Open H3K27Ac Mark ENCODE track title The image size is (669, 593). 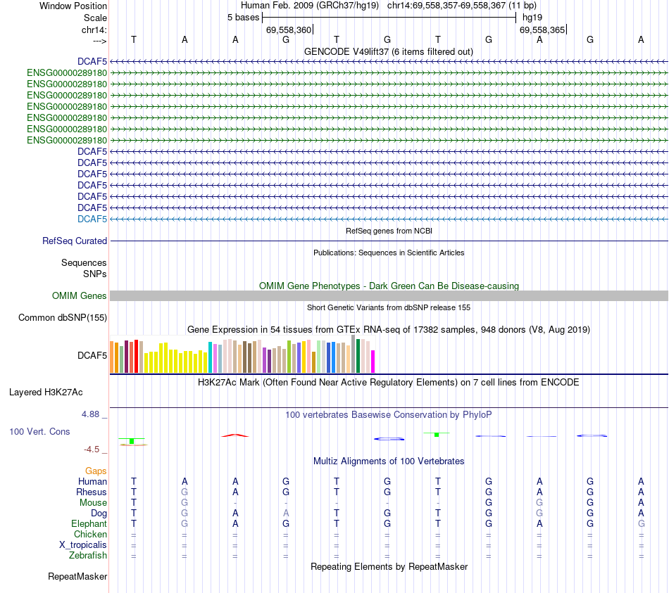coord(389,383)
